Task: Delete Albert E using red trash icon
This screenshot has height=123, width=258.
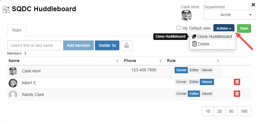Action: click(237, 82)
